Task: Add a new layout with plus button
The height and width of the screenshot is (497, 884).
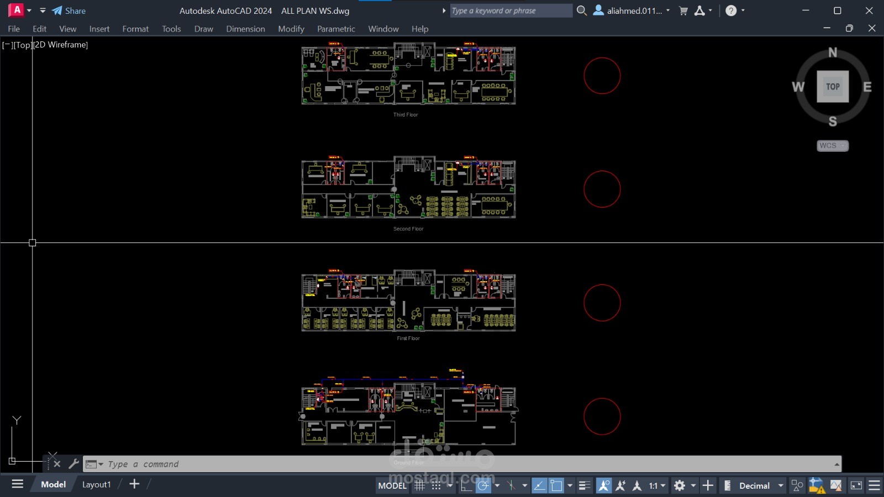Action: 134,484
